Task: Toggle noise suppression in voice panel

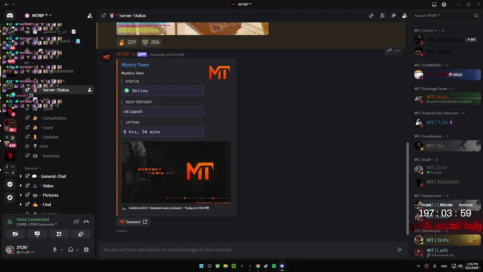Action: click(x=77, y=222)
